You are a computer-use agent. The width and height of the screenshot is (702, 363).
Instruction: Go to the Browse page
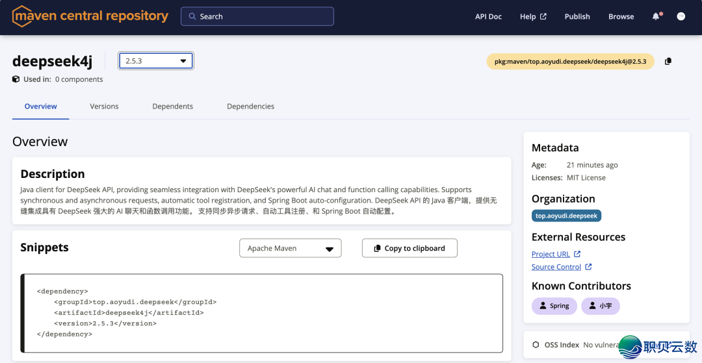tap(621, 16)
